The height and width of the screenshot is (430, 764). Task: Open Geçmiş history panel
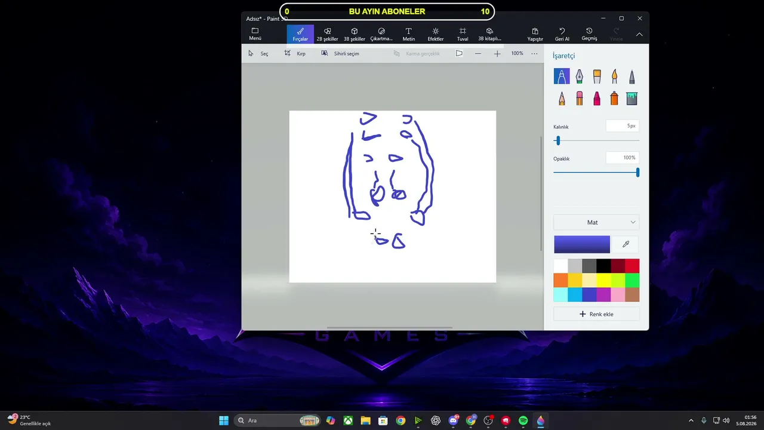[x=589, y=34]
